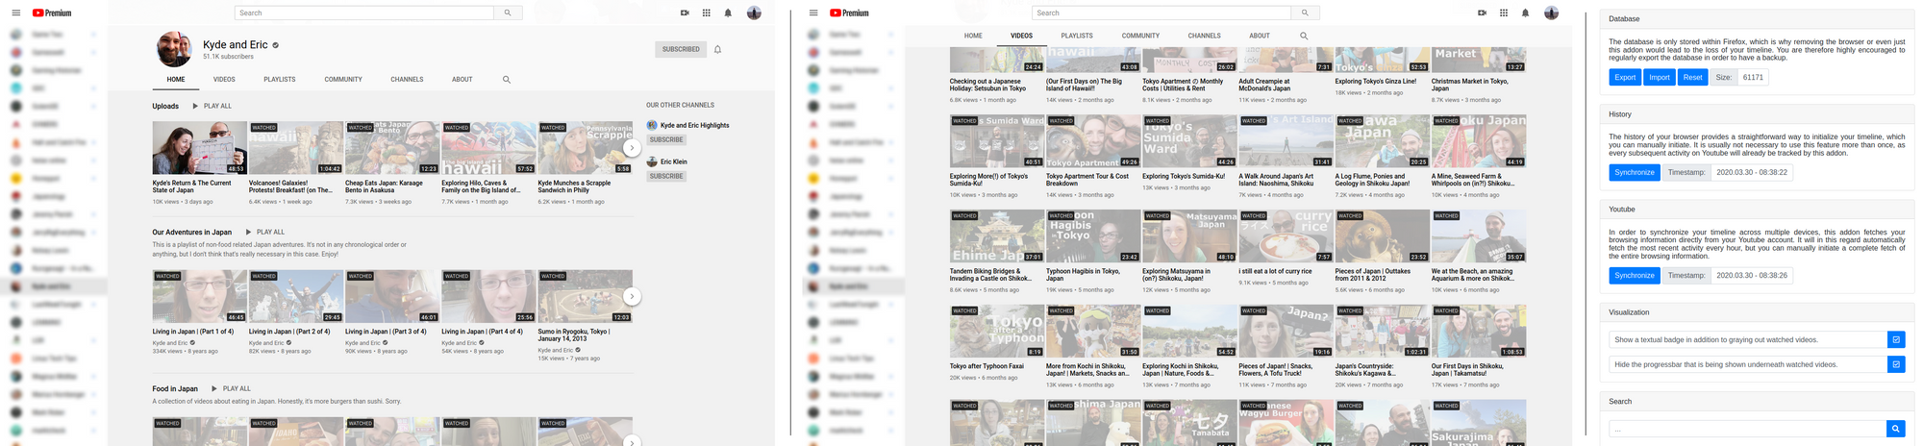The image size is (1923, 446).
Task: Open video title Sumo in Ryogoku, Tokyo
Action: (574, 334)
